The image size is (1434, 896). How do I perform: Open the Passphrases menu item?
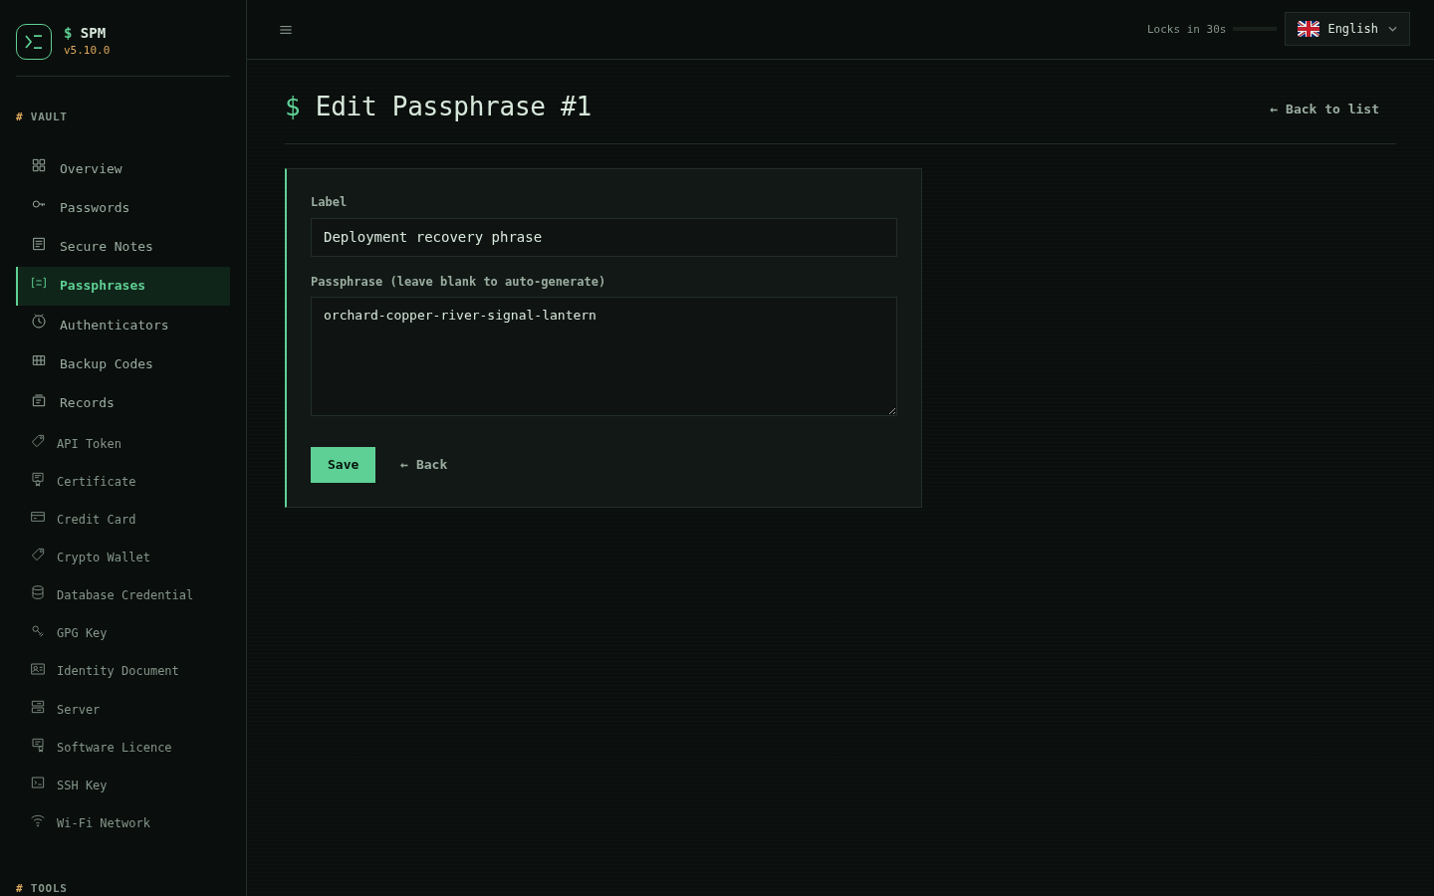[123, 286]
